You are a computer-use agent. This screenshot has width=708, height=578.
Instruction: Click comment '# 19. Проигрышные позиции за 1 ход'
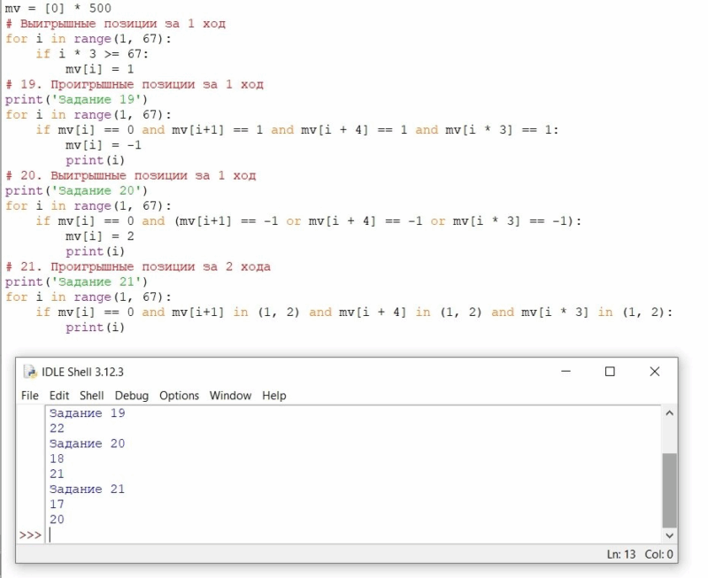click(135, 84)
